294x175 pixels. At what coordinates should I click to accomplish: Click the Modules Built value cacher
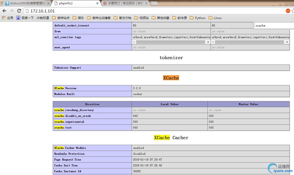138,94
